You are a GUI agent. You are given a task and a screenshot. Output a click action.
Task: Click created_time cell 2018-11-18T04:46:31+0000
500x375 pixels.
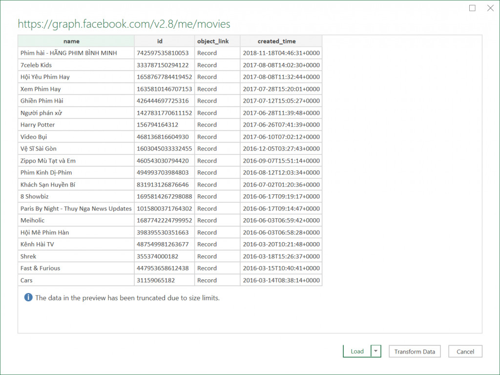[x=281, y=53]
